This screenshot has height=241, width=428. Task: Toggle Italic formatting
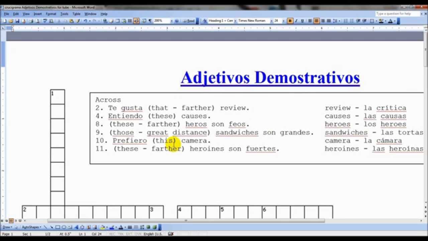(296, 21)
